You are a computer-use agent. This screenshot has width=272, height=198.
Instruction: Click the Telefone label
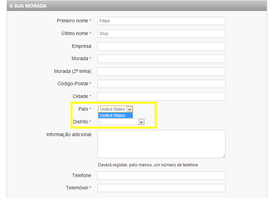click(82, 175)
